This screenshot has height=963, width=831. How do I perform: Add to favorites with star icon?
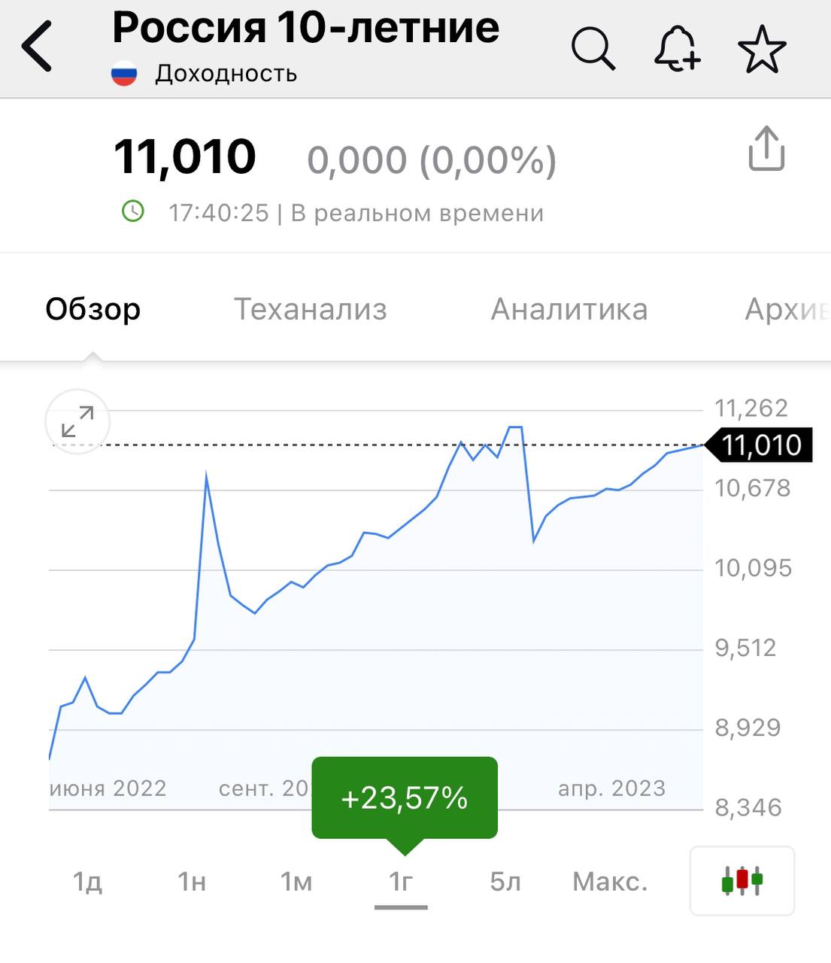point(762,50)
